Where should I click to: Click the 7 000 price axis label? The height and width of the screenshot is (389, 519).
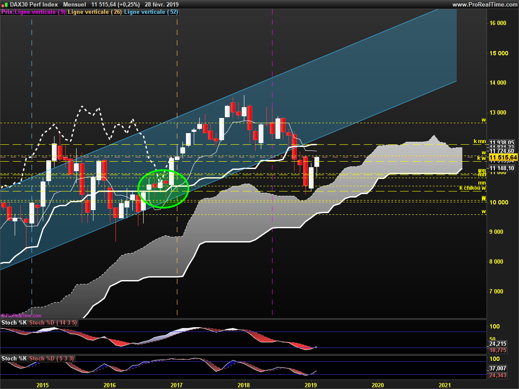click(x=497, y=292)
